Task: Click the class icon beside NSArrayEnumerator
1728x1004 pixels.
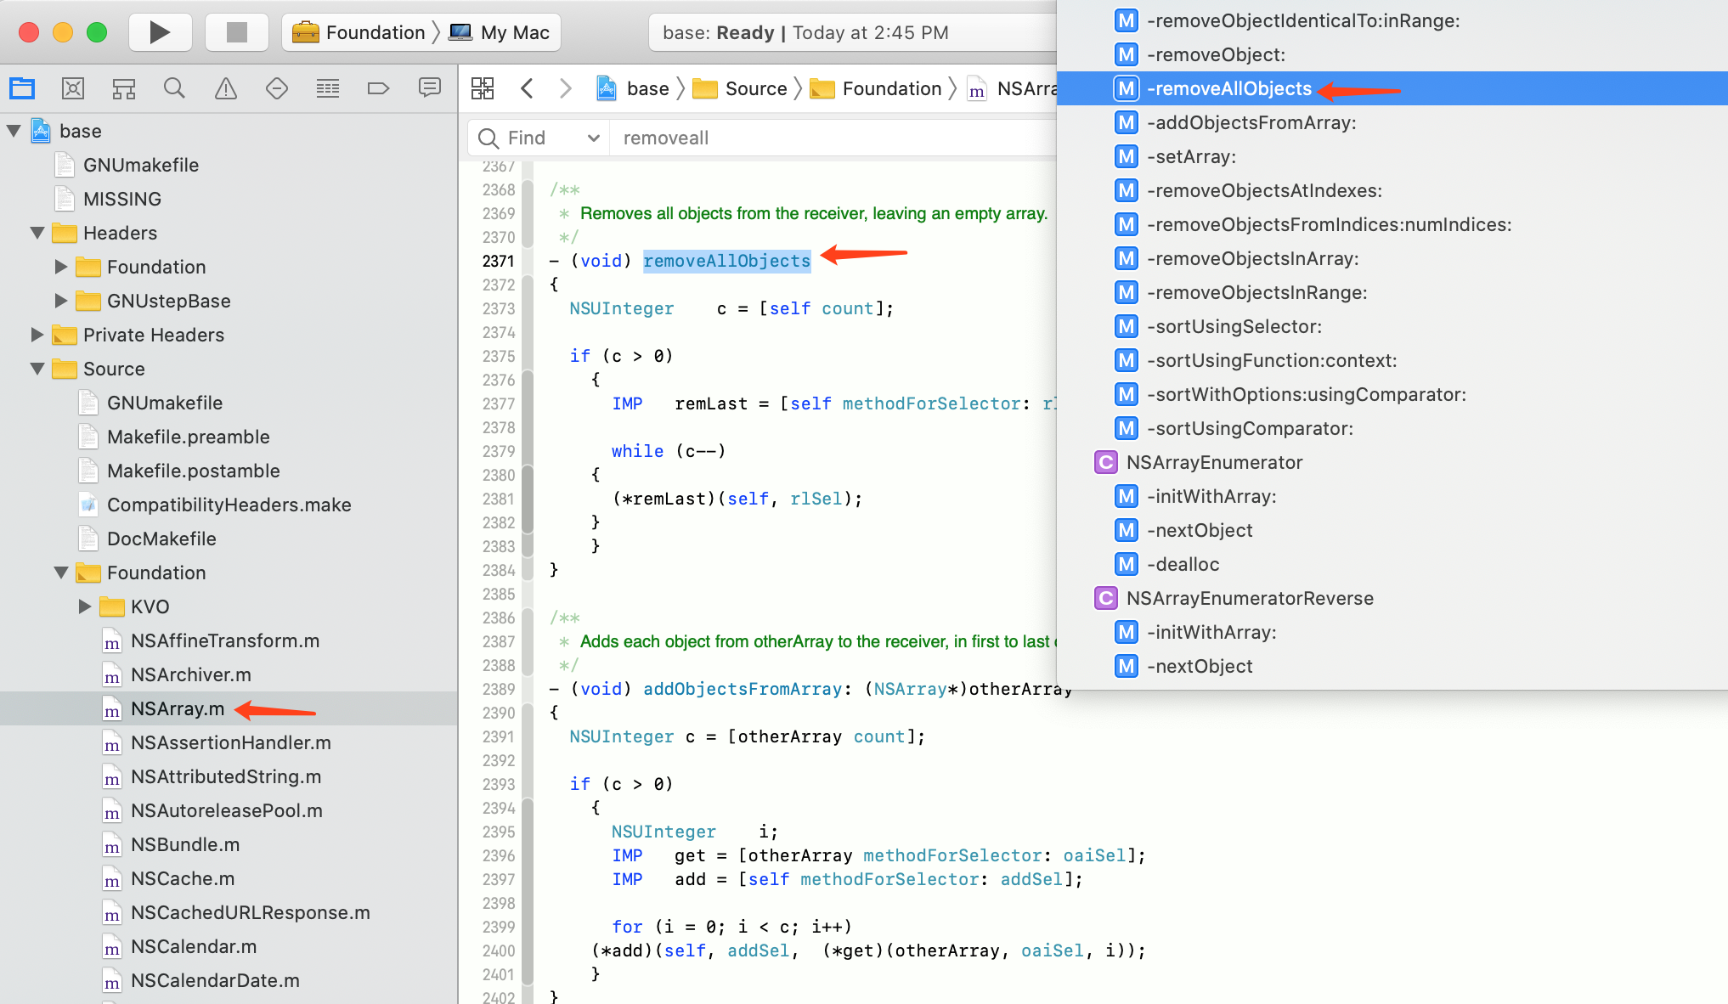Action: pyautogui.click(x=1105, y=462)
